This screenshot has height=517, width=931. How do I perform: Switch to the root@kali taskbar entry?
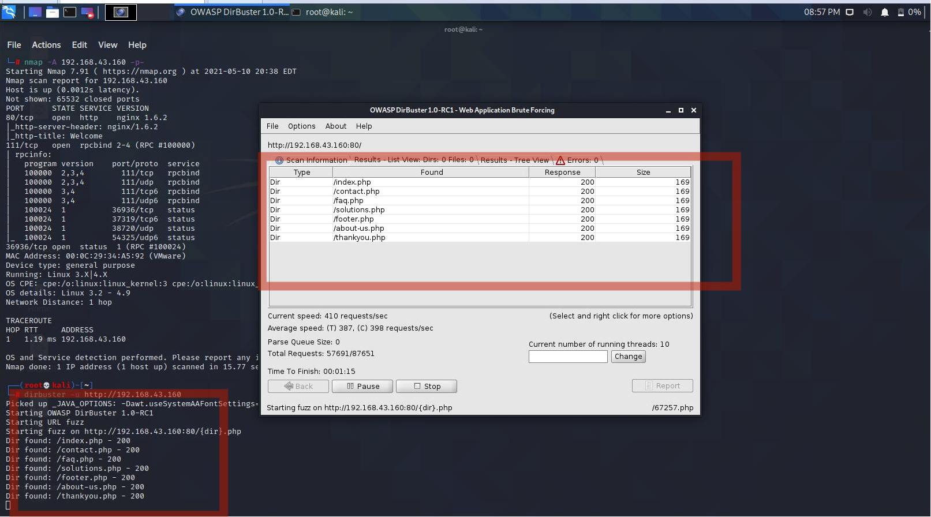[323, 12]
